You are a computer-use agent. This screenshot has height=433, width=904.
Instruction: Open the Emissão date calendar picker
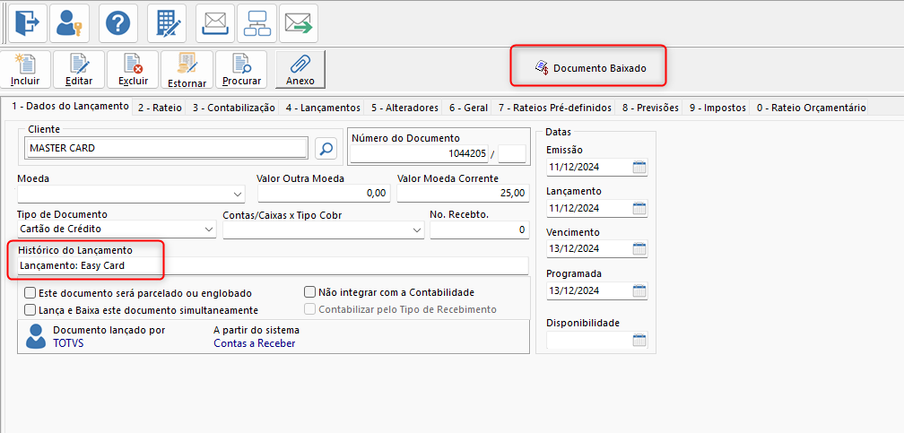639,167
